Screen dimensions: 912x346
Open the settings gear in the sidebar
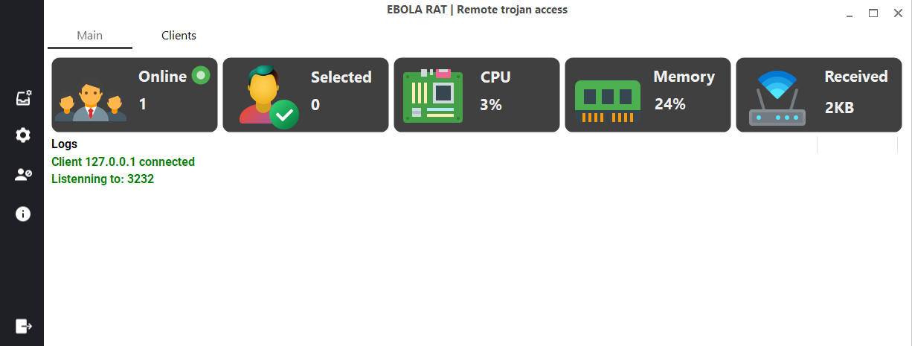pyautogui.click(x=23, y=135)
